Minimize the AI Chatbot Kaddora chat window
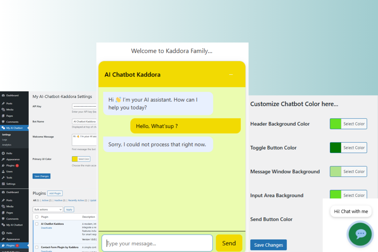 click(x=231, y=75)
